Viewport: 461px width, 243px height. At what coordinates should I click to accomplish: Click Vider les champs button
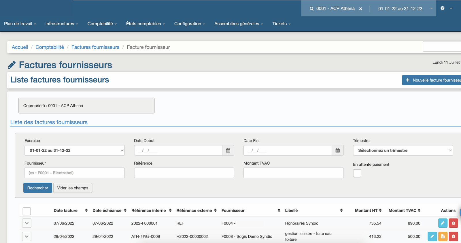pos(73,188)
